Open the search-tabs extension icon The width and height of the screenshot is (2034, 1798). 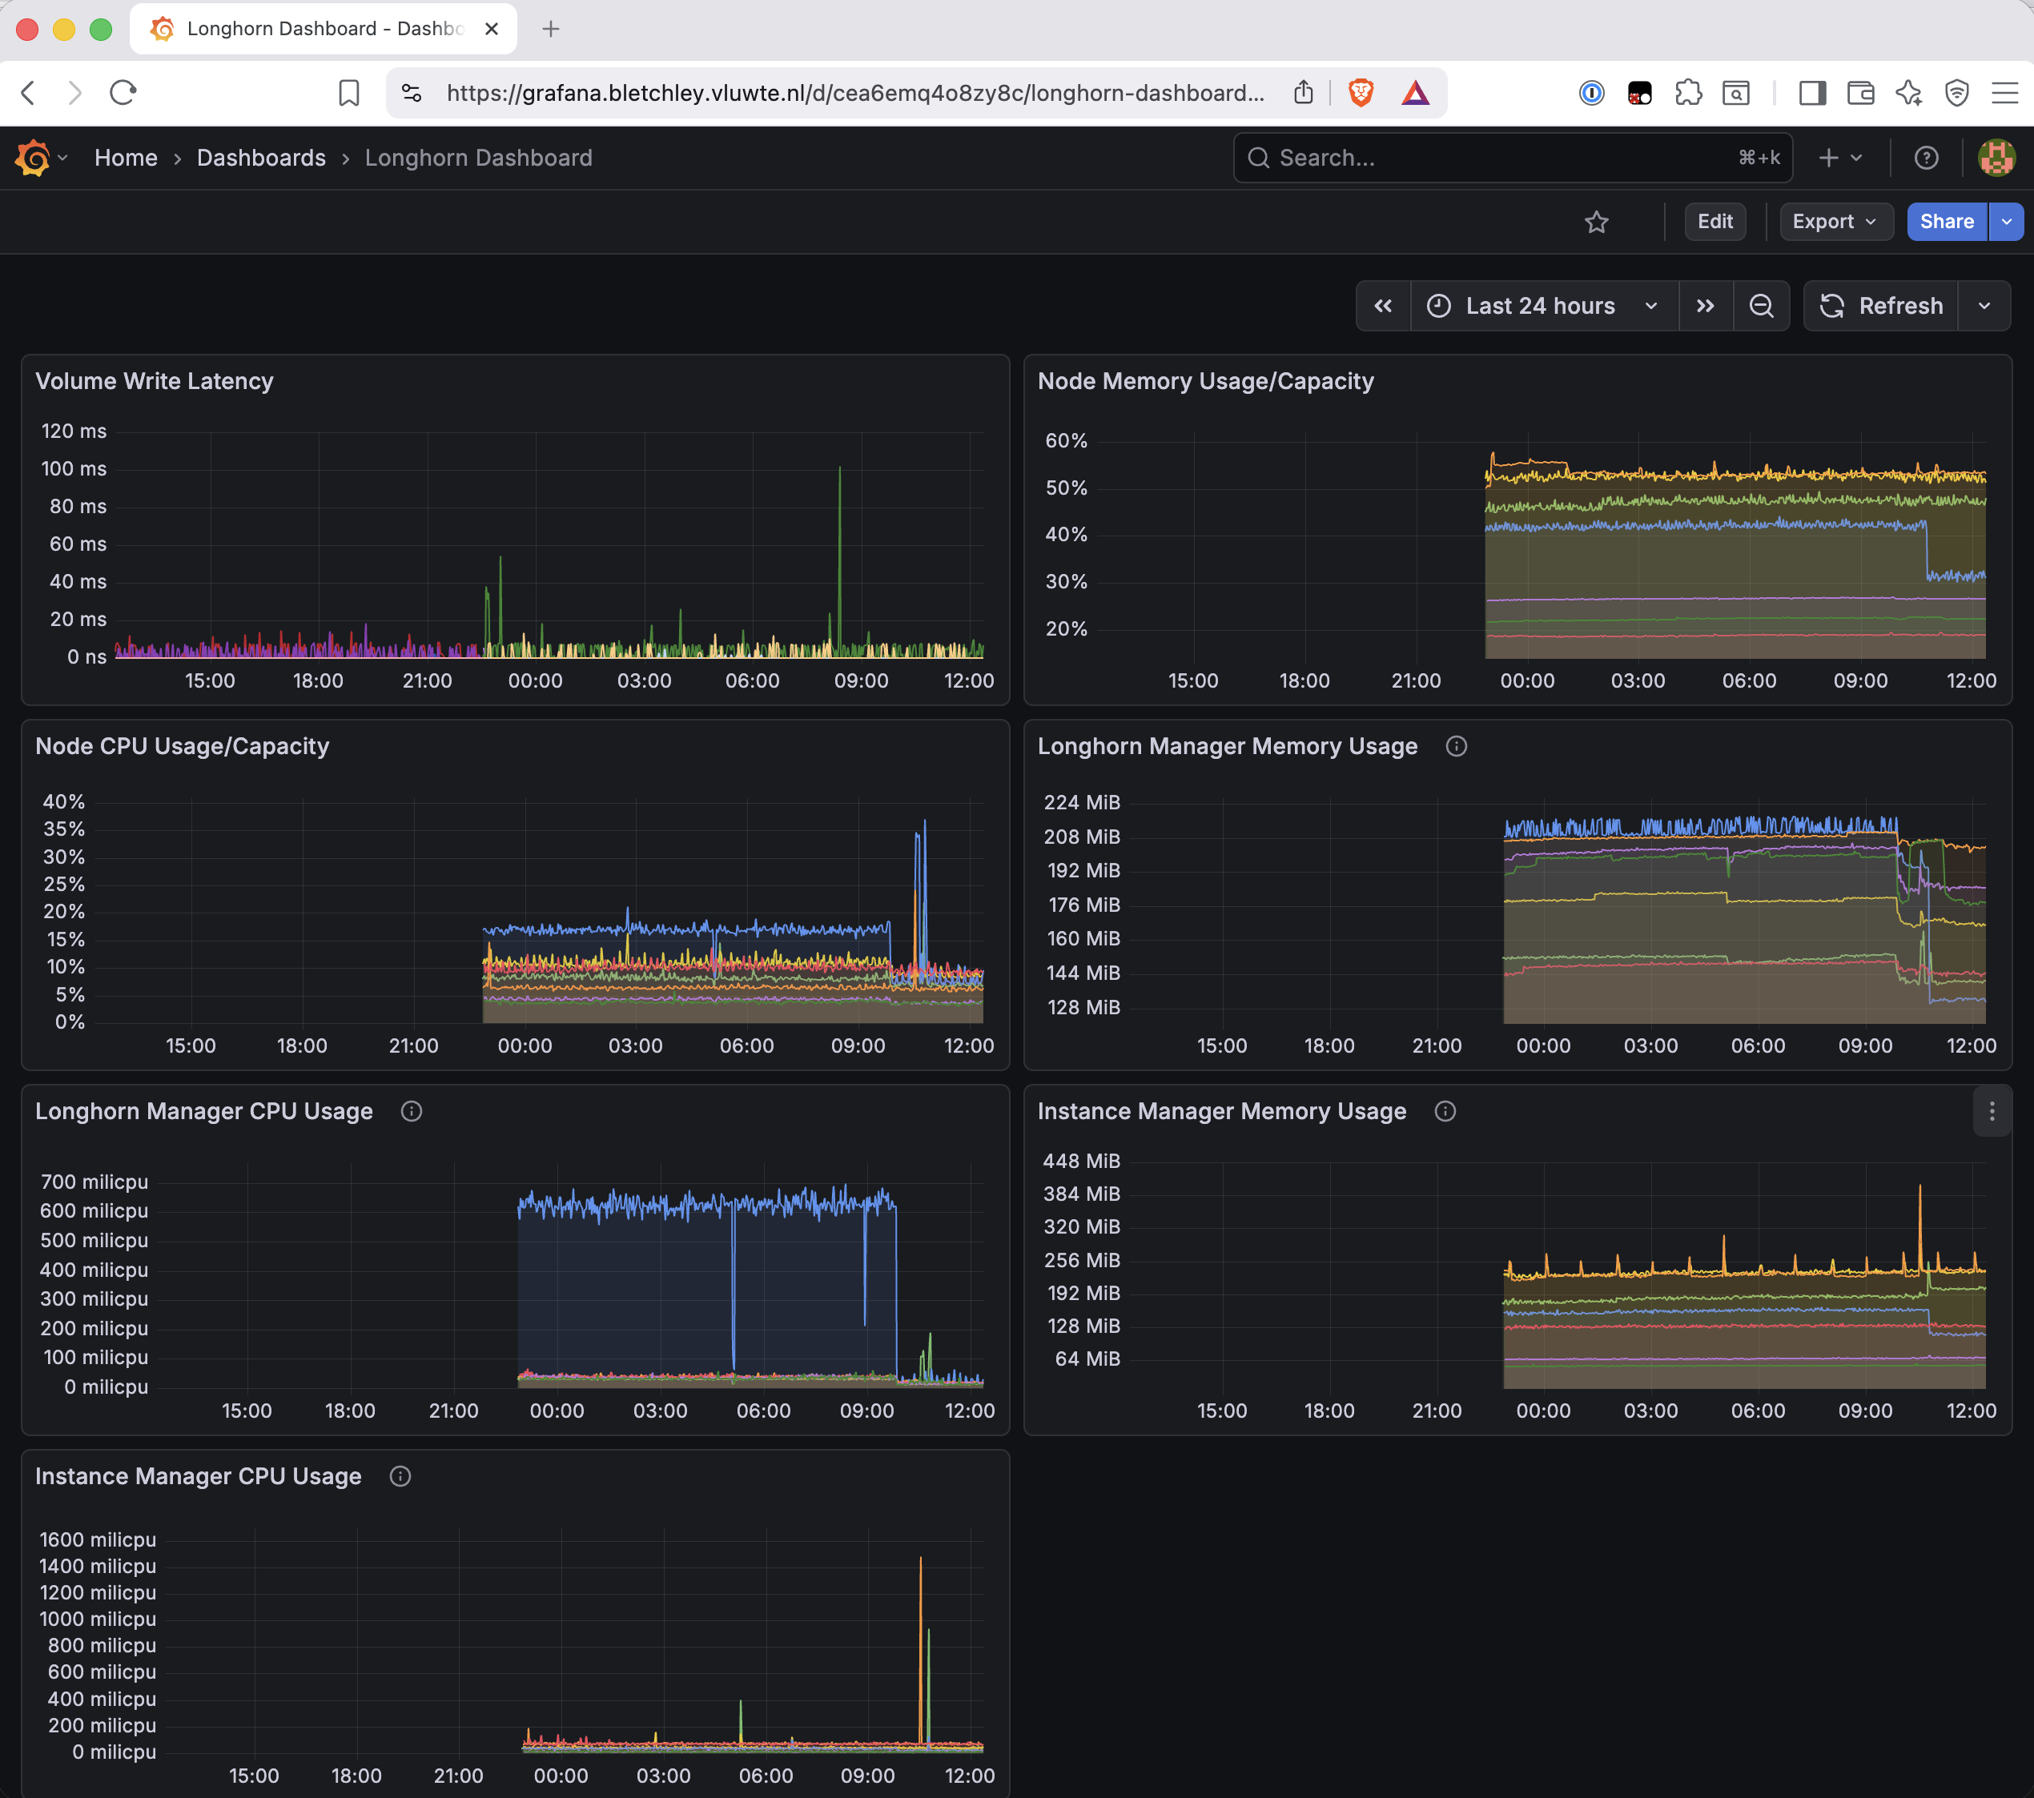coord(1736,93)
